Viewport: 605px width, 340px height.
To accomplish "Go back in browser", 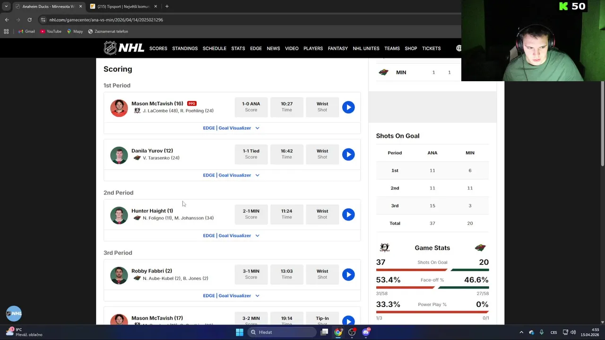I will pos(7,20).
